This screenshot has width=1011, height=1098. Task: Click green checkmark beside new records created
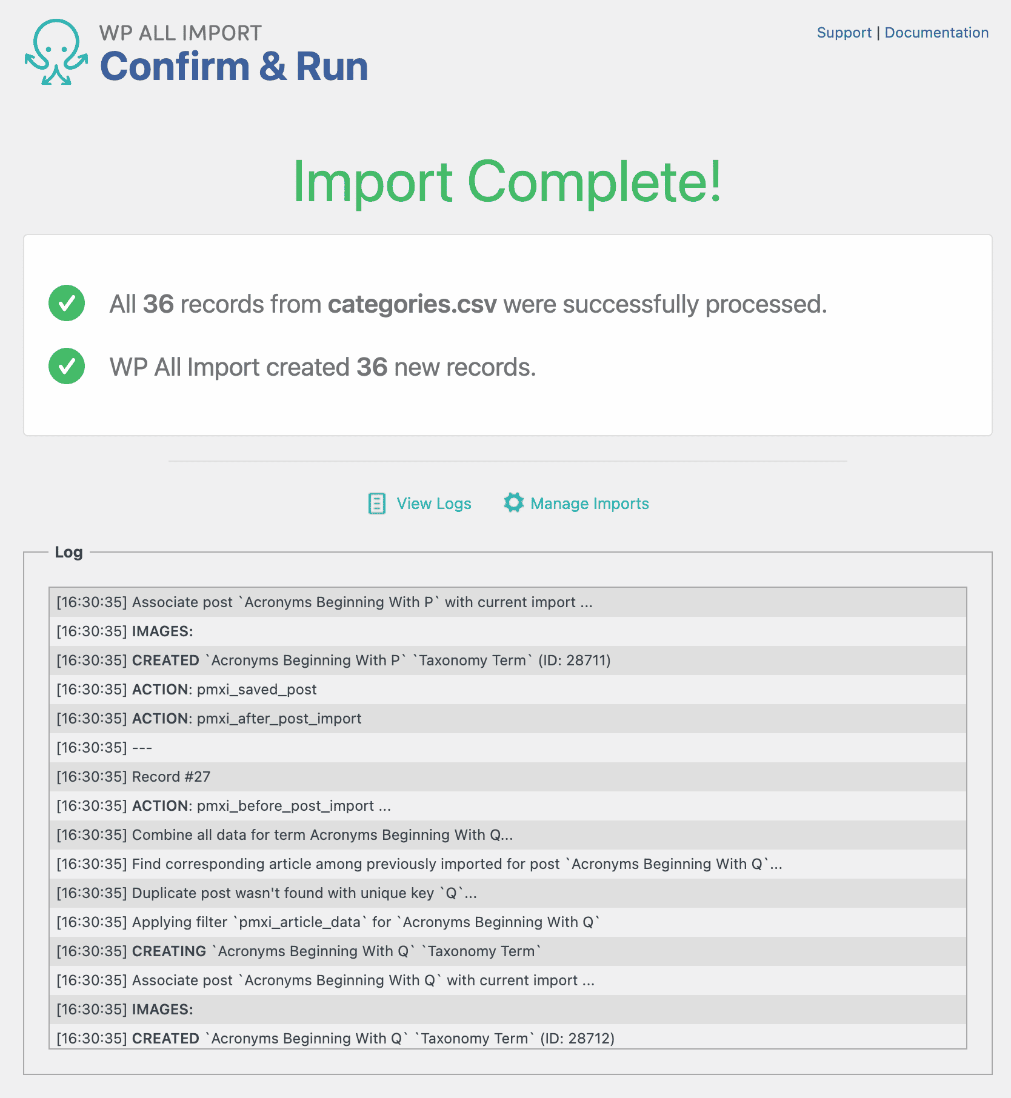[67, 366]
